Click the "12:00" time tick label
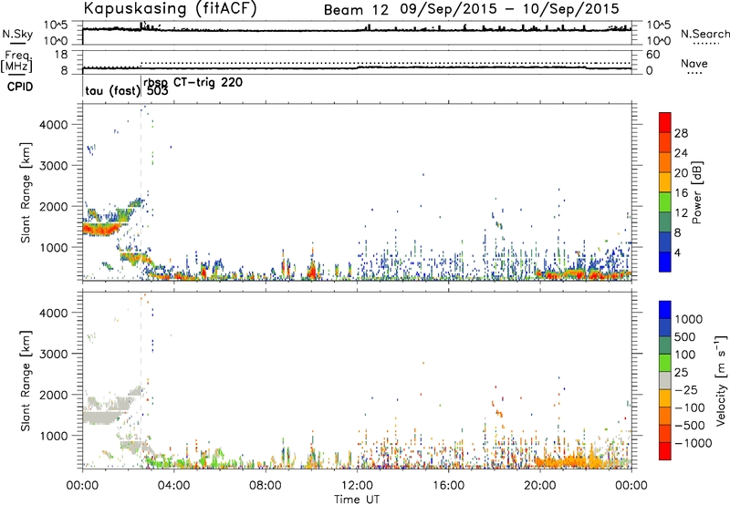Viewport: 730px width, 505px height. pos(357,486)
